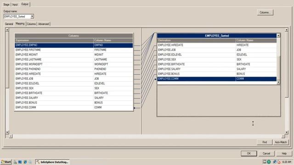The image size is (294, 165).
Task: Select EMPLOYEE.JOB derivation in EMPLOYEE_Sorted
Action: (196, 50)
